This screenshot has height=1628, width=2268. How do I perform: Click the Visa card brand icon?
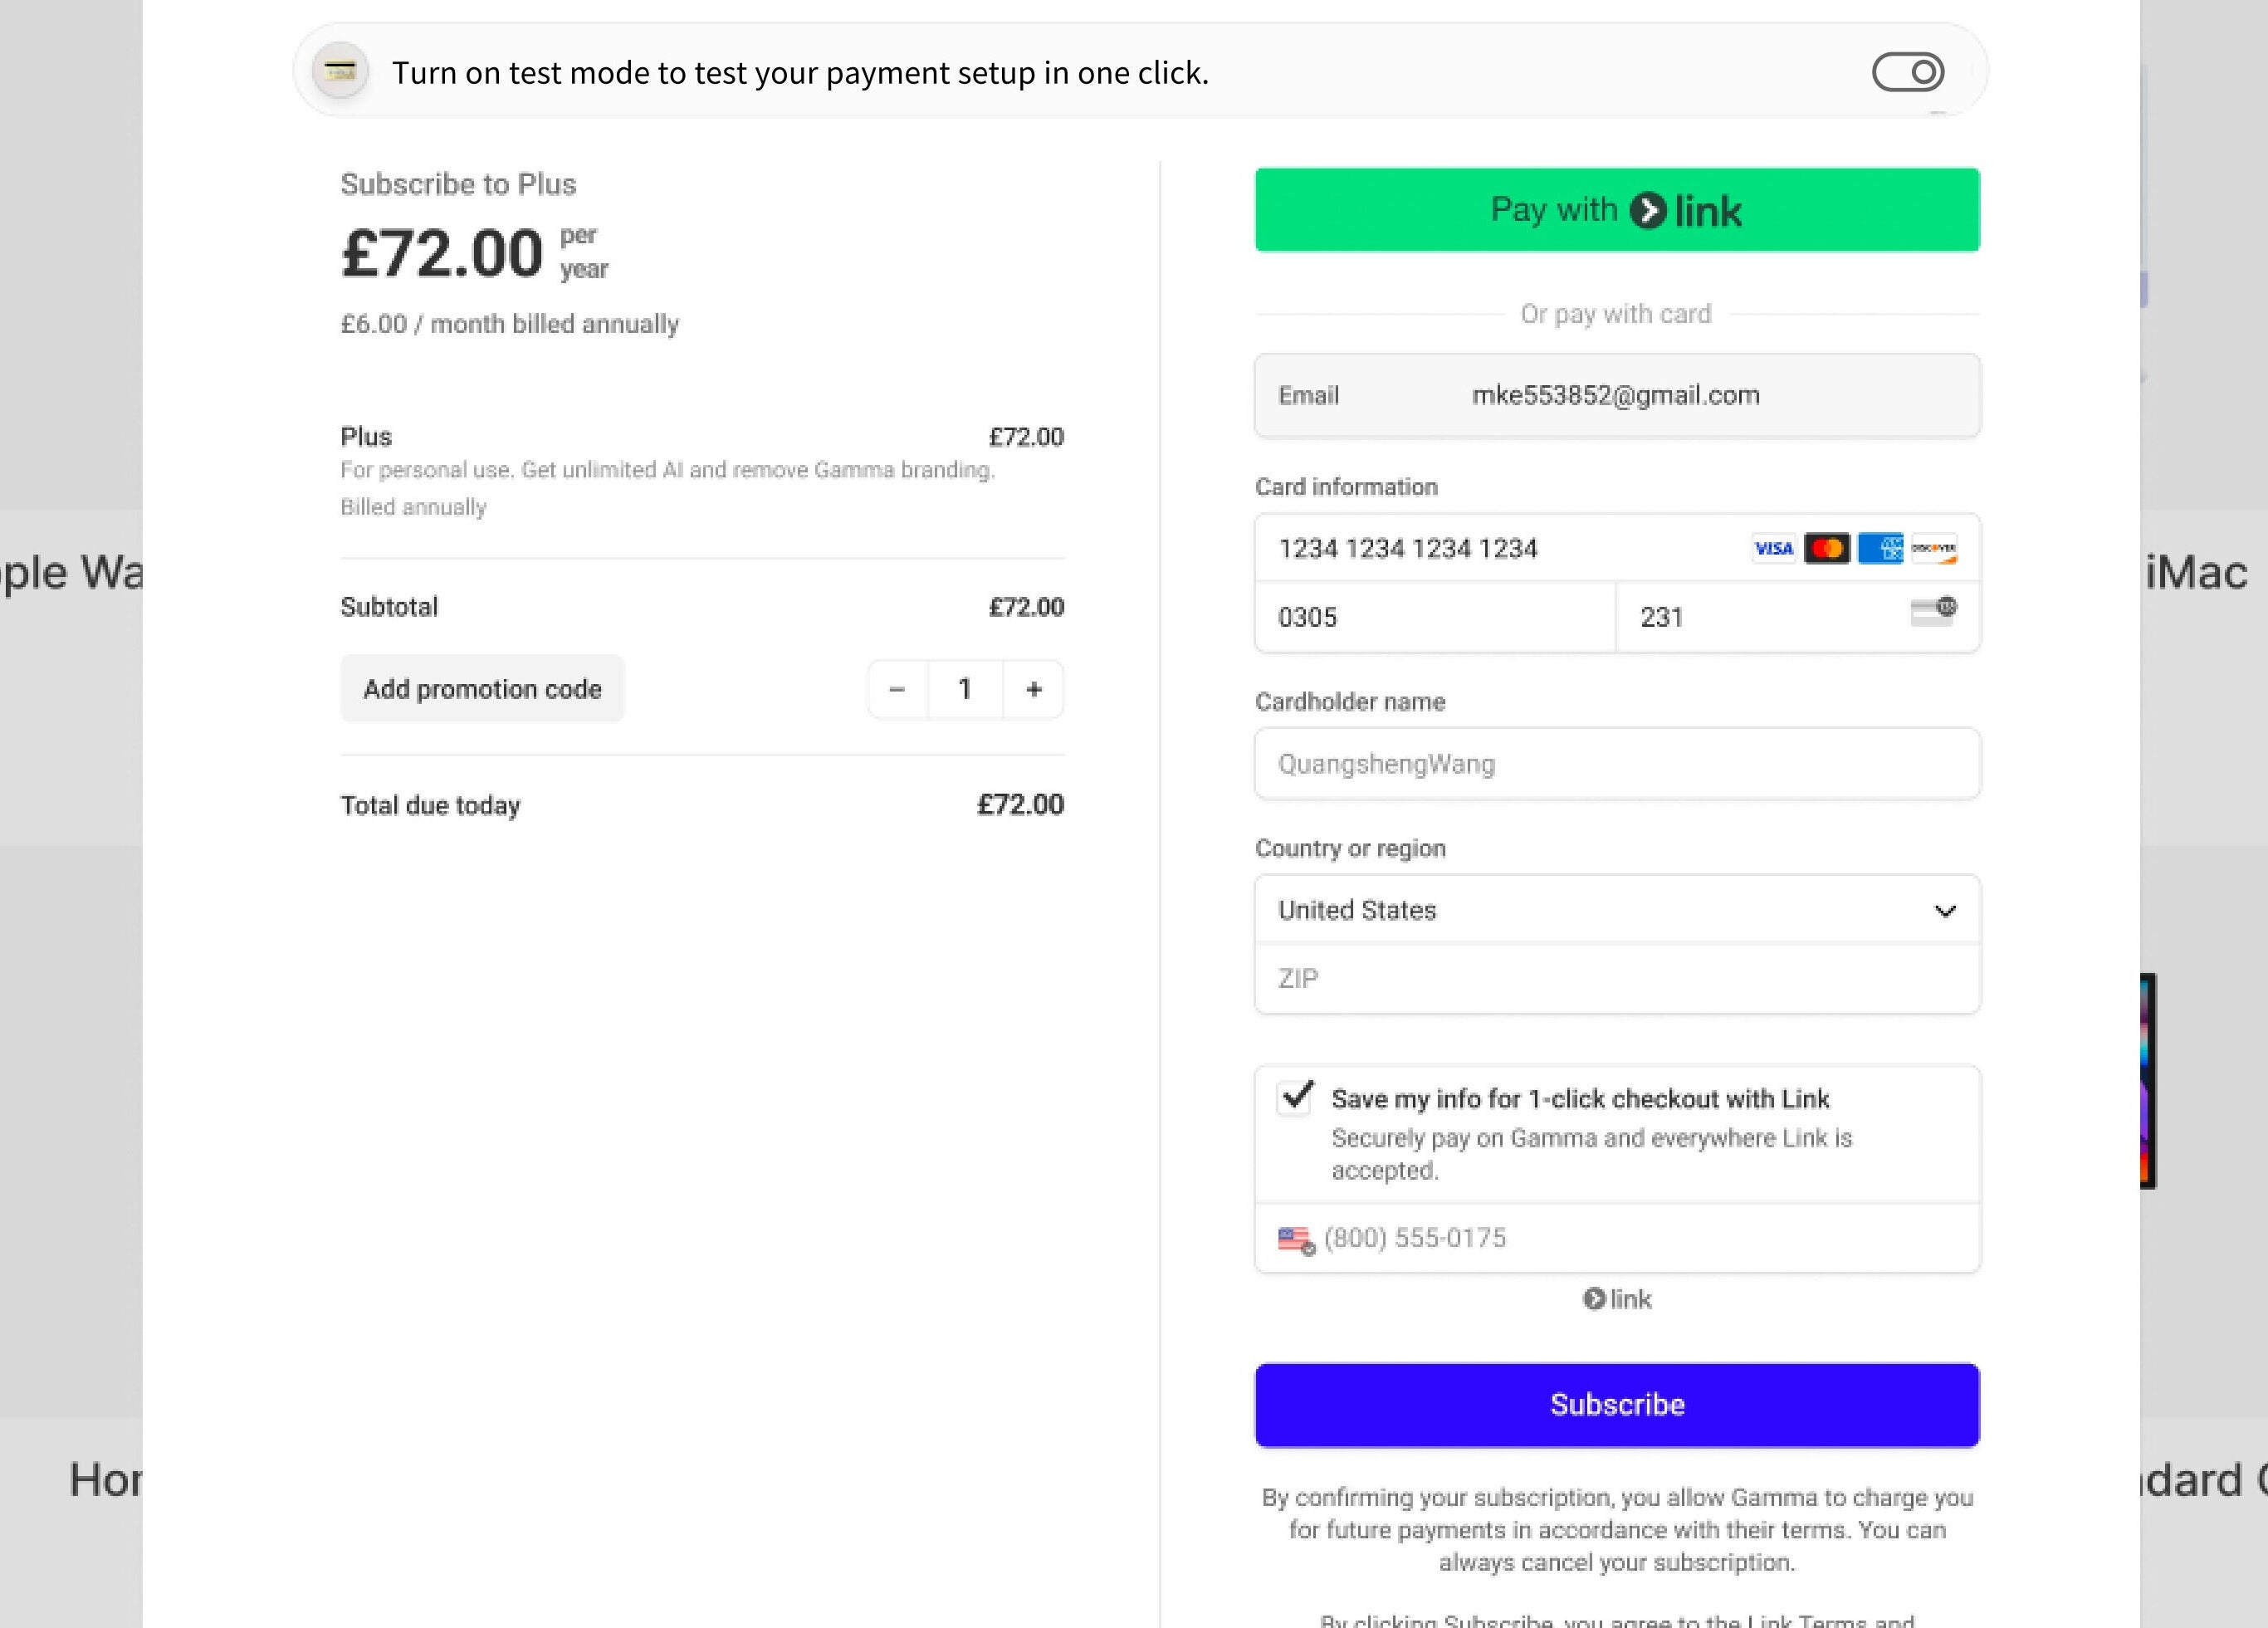[x=1773, y=548]
